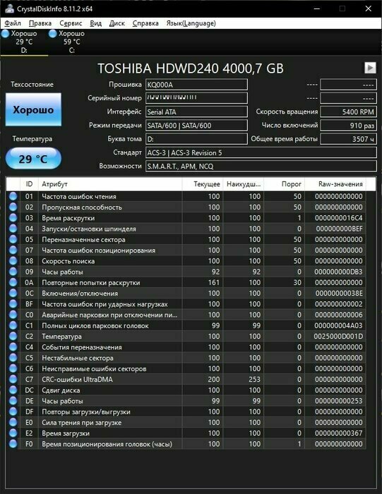The image size is (382, 494).
Task: Click the status orb for attribute 09 Часы работы
Action: 13,272
